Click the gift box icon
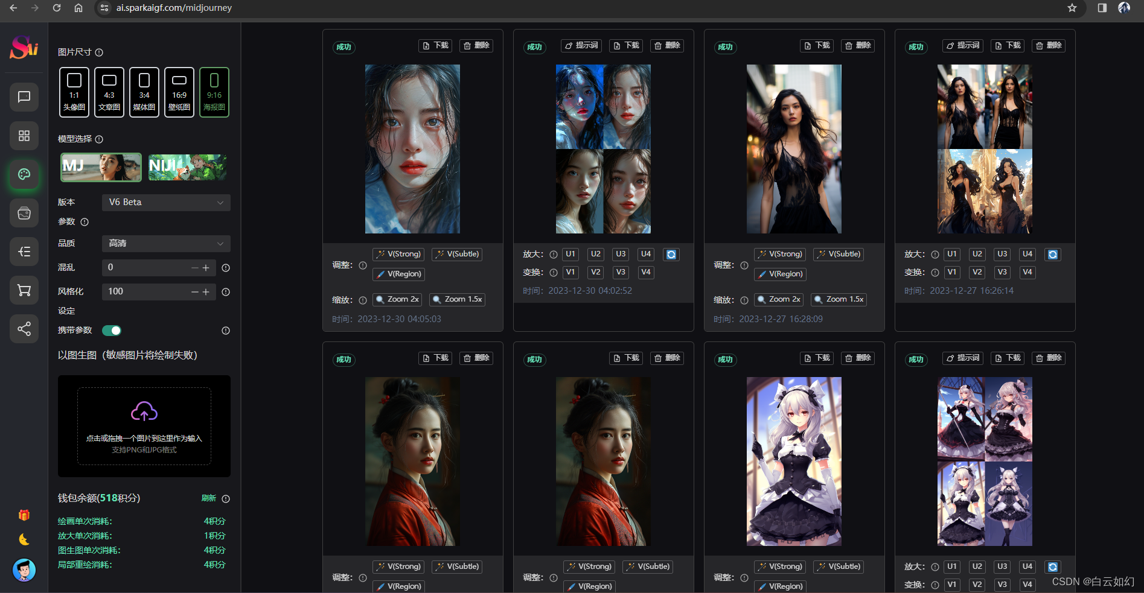The height and width of the screenshot is (593, 1144). tap(24, 515)
